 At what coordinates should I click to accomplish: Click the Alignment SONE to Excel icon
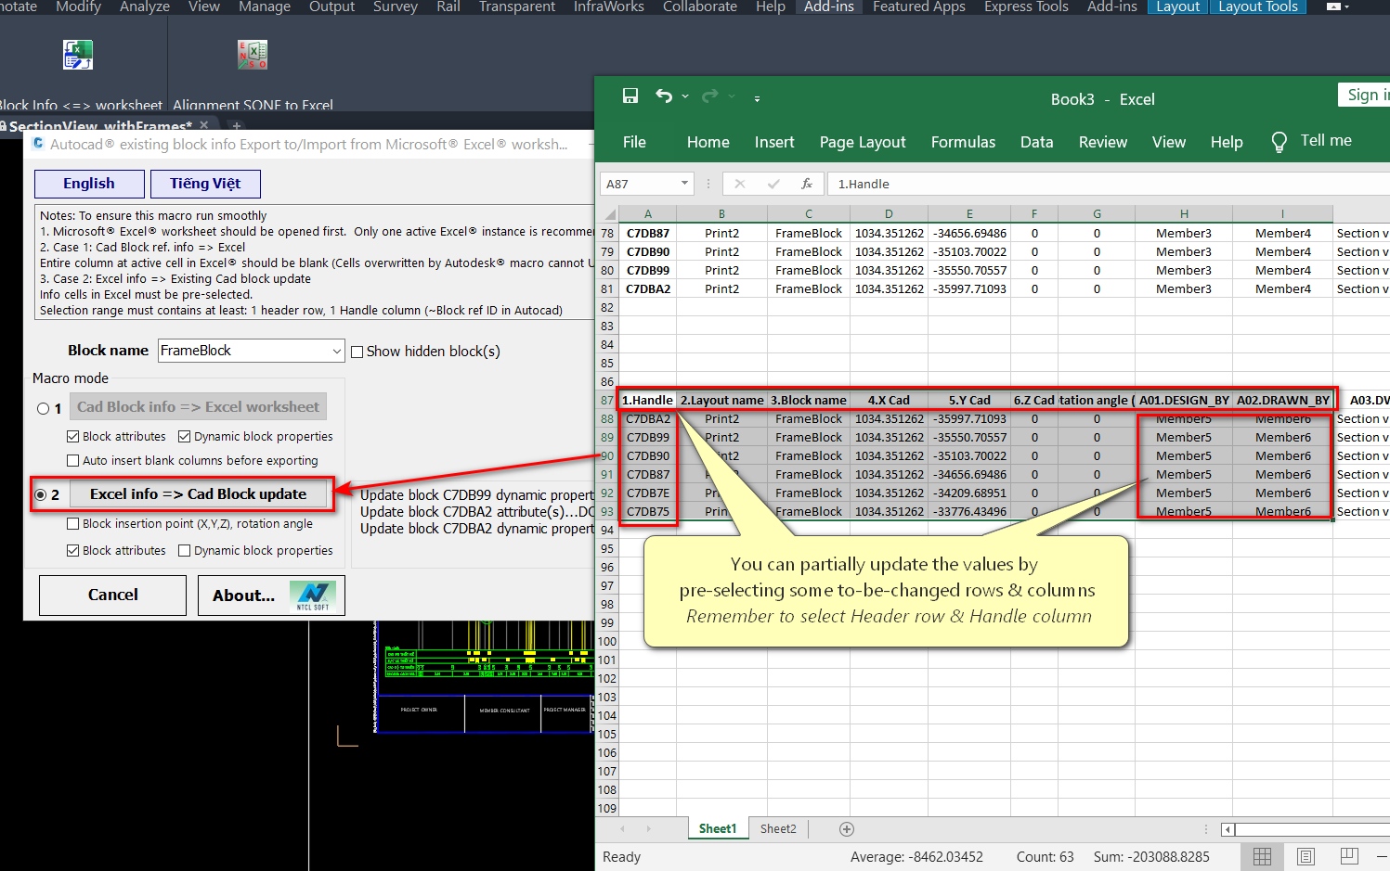pos(252,56)
